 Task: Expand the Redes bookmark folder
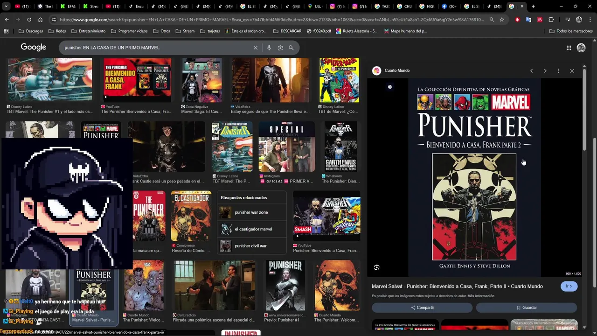click(57, 31)
